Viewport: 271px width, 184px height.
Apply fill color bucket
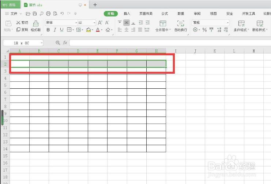[x=88, y=30]
